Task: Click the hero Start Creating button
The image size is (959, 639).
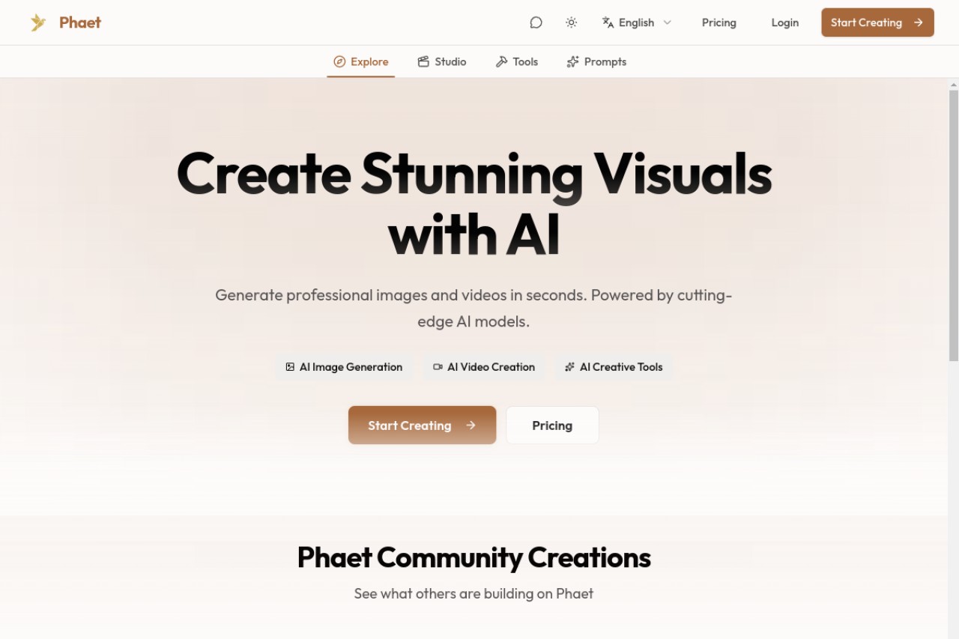Action: pyautogui.click(x=422, y=426)
